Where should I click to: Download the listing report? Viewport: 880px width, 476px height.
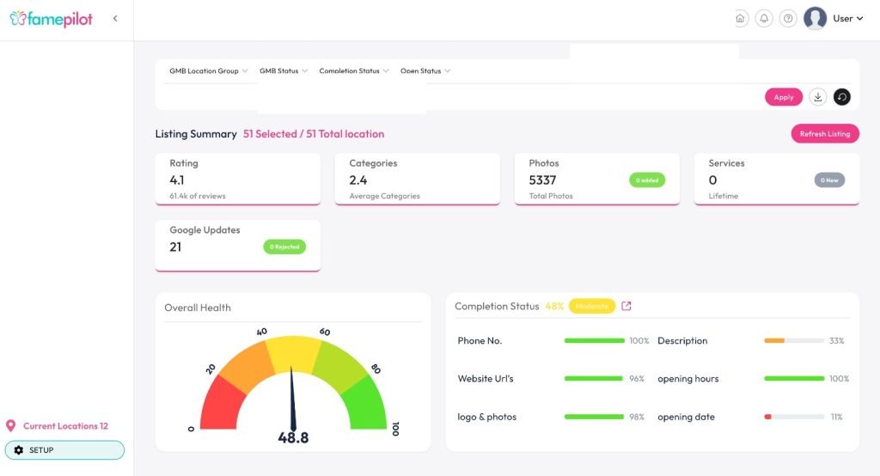(x=818, y=97)
